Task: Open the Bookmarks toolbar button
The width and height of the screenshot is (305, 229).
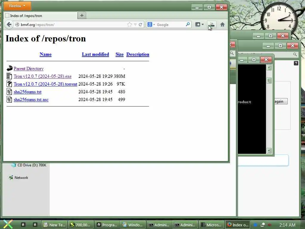Action: tap(198, 24)
